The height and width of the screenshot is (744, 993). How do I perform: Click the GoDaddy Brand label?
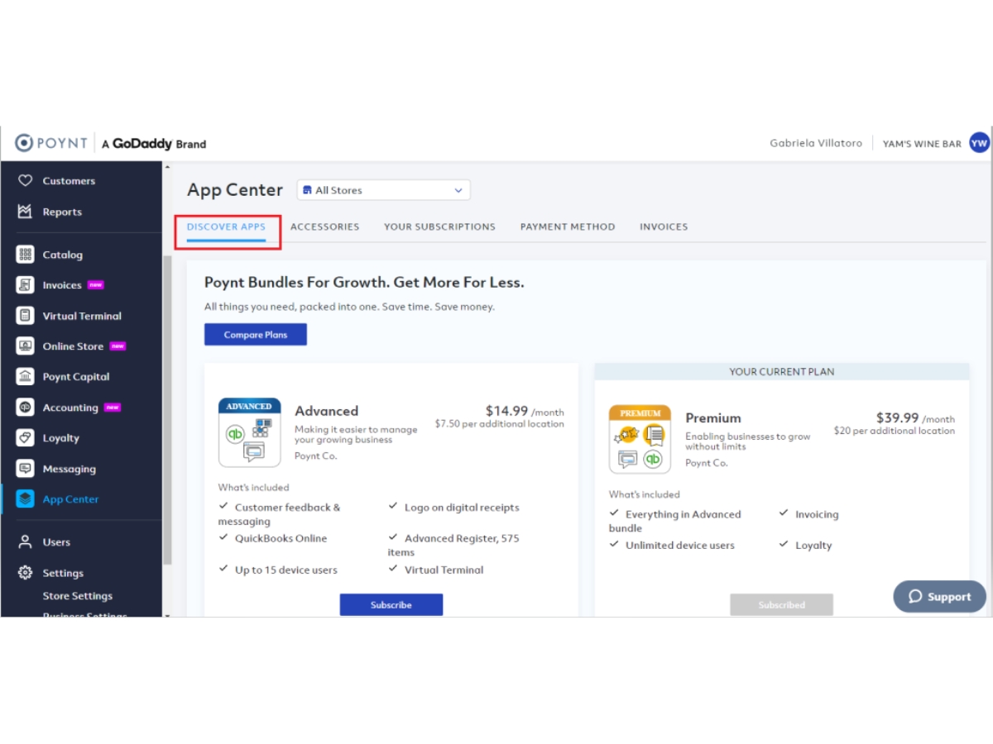pyautogui.click(x=154, y=144)
